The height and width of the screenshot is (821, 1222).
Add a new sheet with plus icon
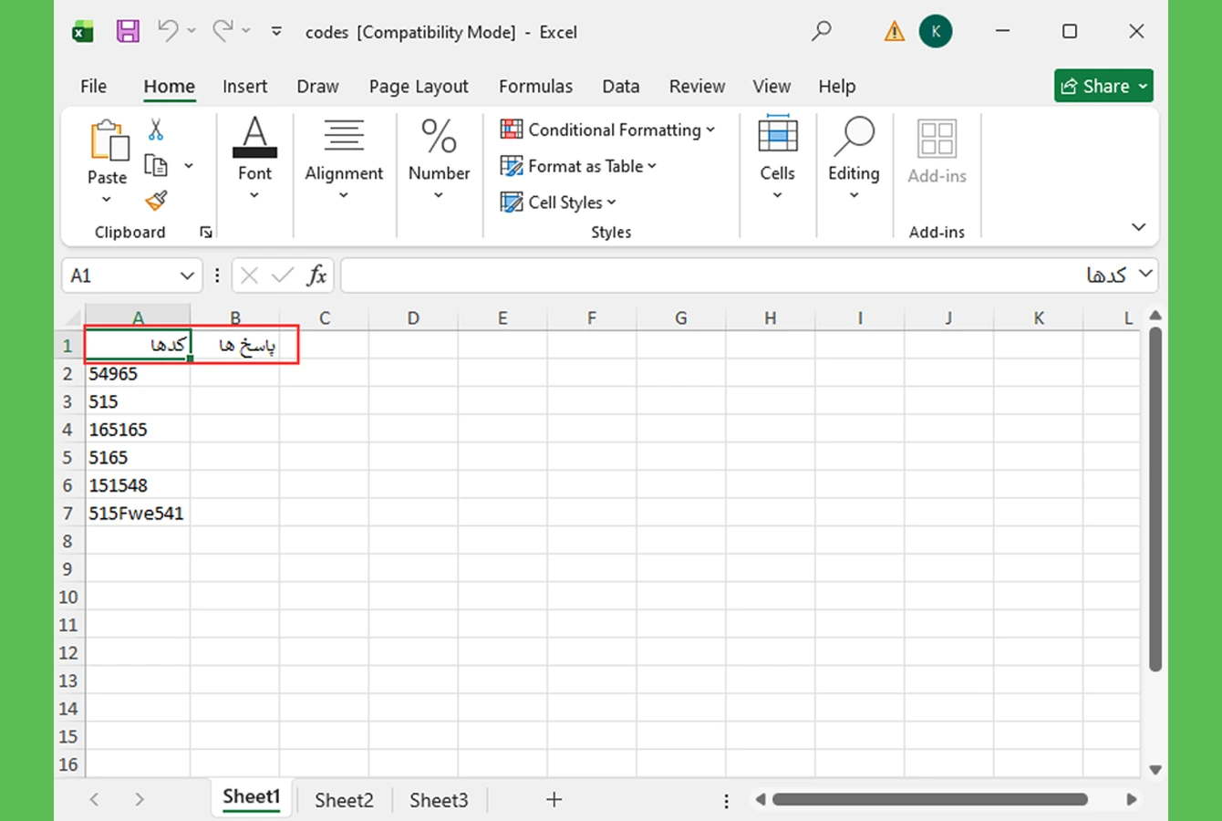point(554,800)
